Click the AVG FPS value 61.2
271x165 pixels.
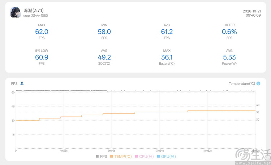click(x=167, y=32)
